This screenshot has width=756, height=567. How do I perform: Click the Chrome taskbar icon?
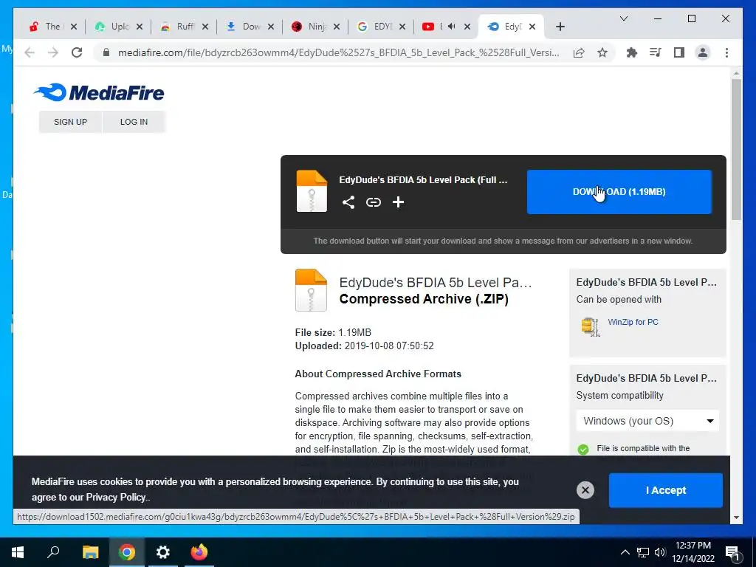pyautogui.click(x=127, y=552)
